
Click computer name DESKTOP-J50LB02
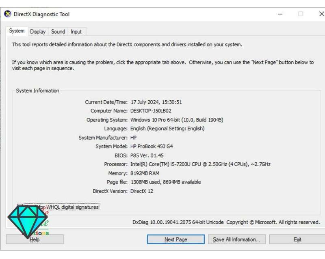(x=151, y=111)
